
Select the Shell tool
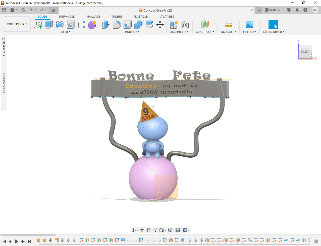tap(128, 25)
